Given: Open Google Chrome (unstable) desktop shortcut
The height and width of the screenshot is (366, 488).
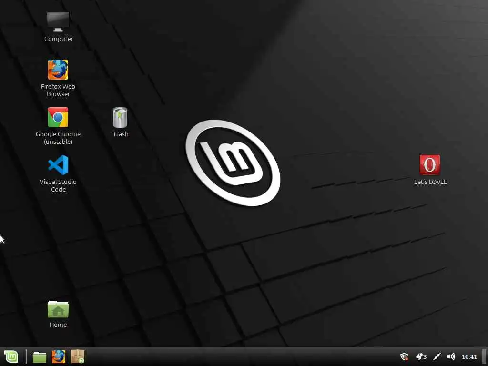Looking at the screenshot, I should tap(58, 117).
